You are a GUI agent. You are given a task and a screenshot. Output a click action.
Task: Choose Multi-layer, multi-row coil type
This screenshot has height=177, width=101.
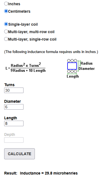coord(6,31)
